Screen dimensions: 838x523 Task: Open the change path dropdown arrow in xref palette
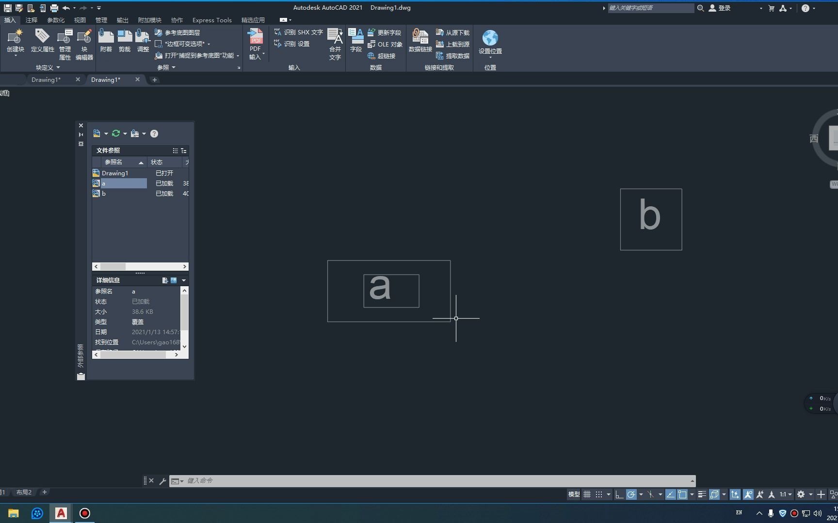[144, 134]
